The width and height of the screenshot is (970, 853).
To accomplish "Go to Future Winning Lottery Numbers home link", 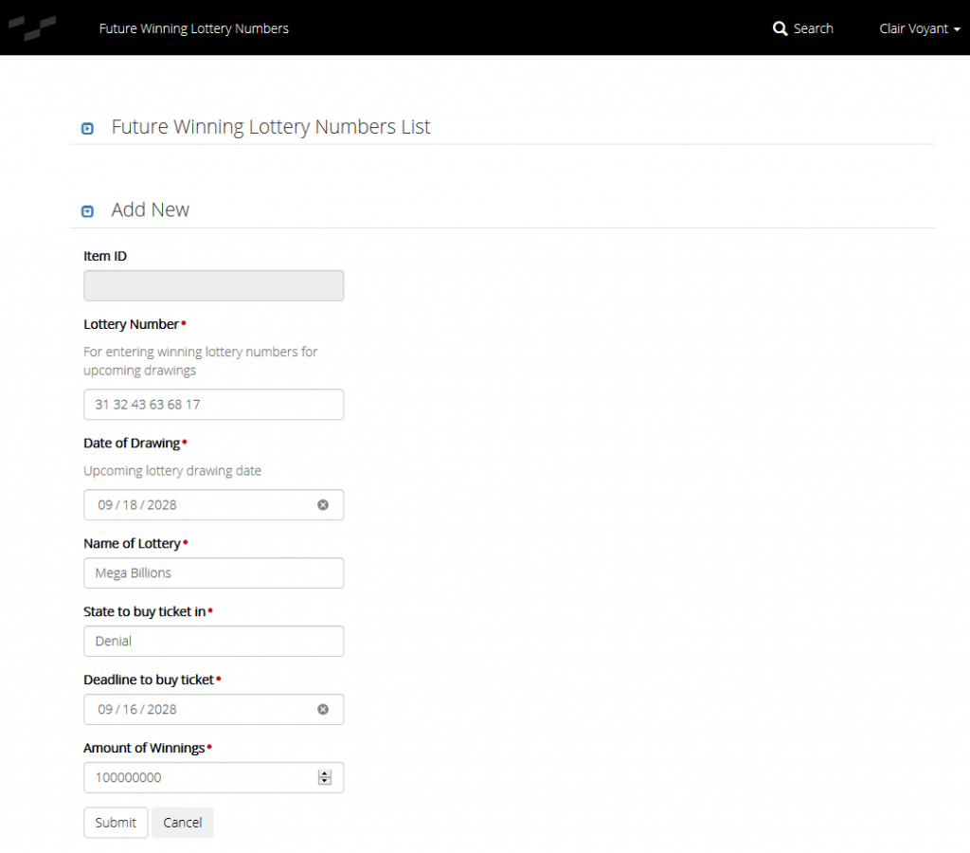I will 193,28.
